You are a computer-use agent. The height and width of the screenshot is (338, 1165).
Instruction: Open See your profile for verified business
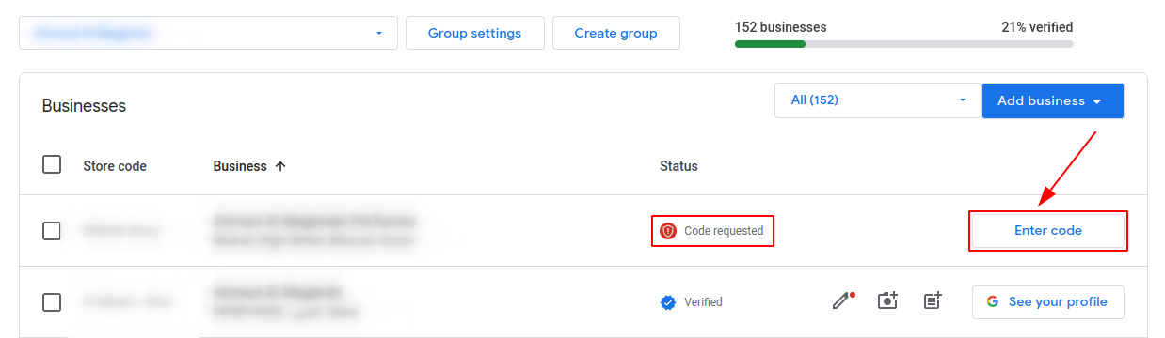pyautogui.click(x=1048, y=302)
